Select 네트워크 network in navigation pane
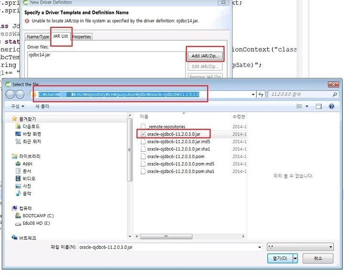 (24, 238)
